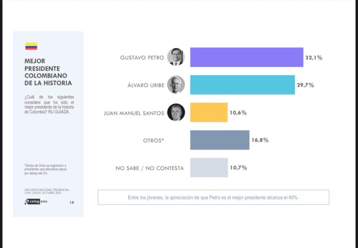Select the light gray 10,7% bar

click(209, 168)
